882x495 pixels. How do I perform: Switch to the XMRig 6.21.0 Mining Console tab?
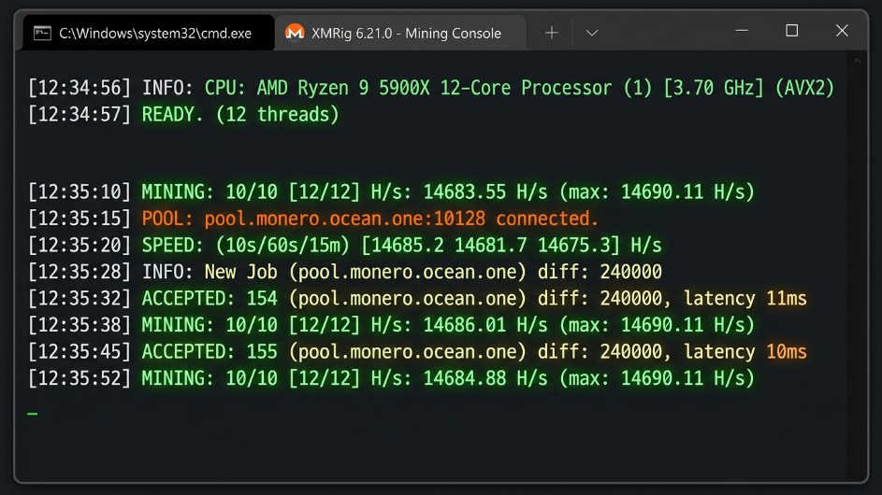[400, 33]
